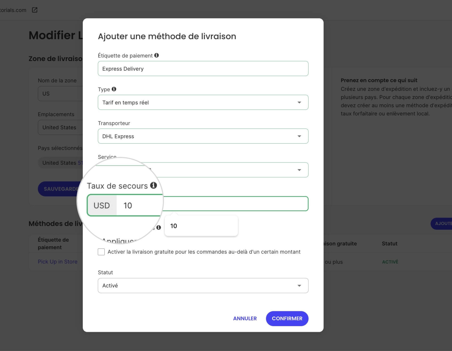Click the ACTIVÉ status text in the table
452x351 pixels.
[x=390, y=262]
